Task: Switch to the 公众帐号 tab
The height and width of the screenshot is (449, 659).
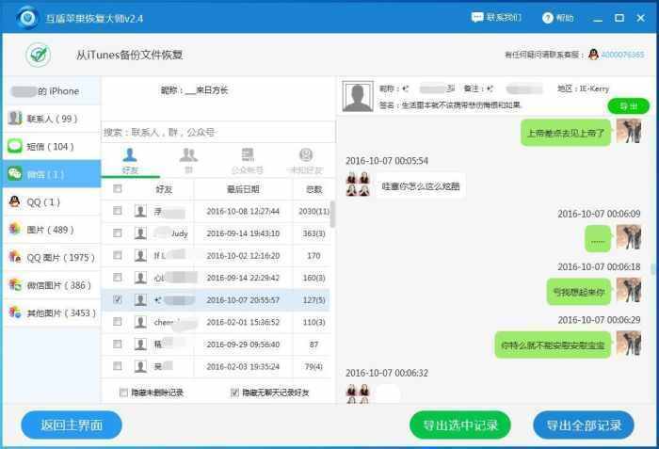Action: 247,161
